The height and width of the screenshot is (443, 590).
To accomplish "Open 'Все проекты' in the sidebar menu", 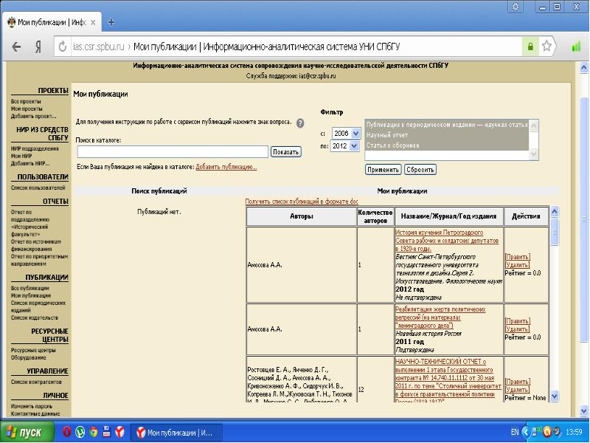I will tap(26, 101).
